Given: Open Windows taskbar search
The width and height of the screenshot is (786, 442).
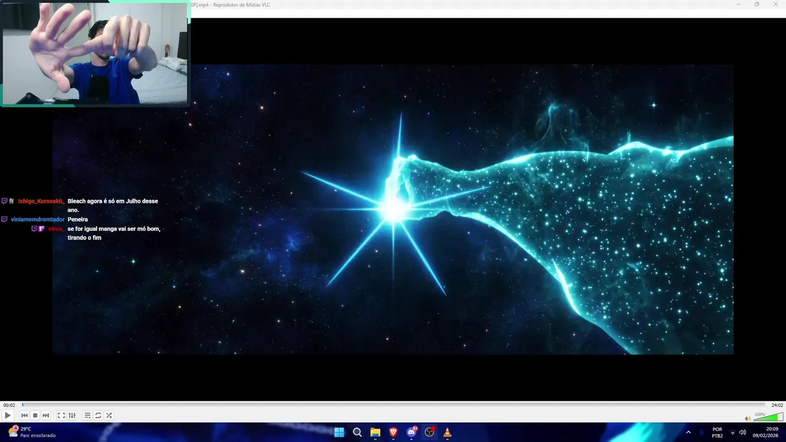Looking at the screenshot, I should pos(357,432).
